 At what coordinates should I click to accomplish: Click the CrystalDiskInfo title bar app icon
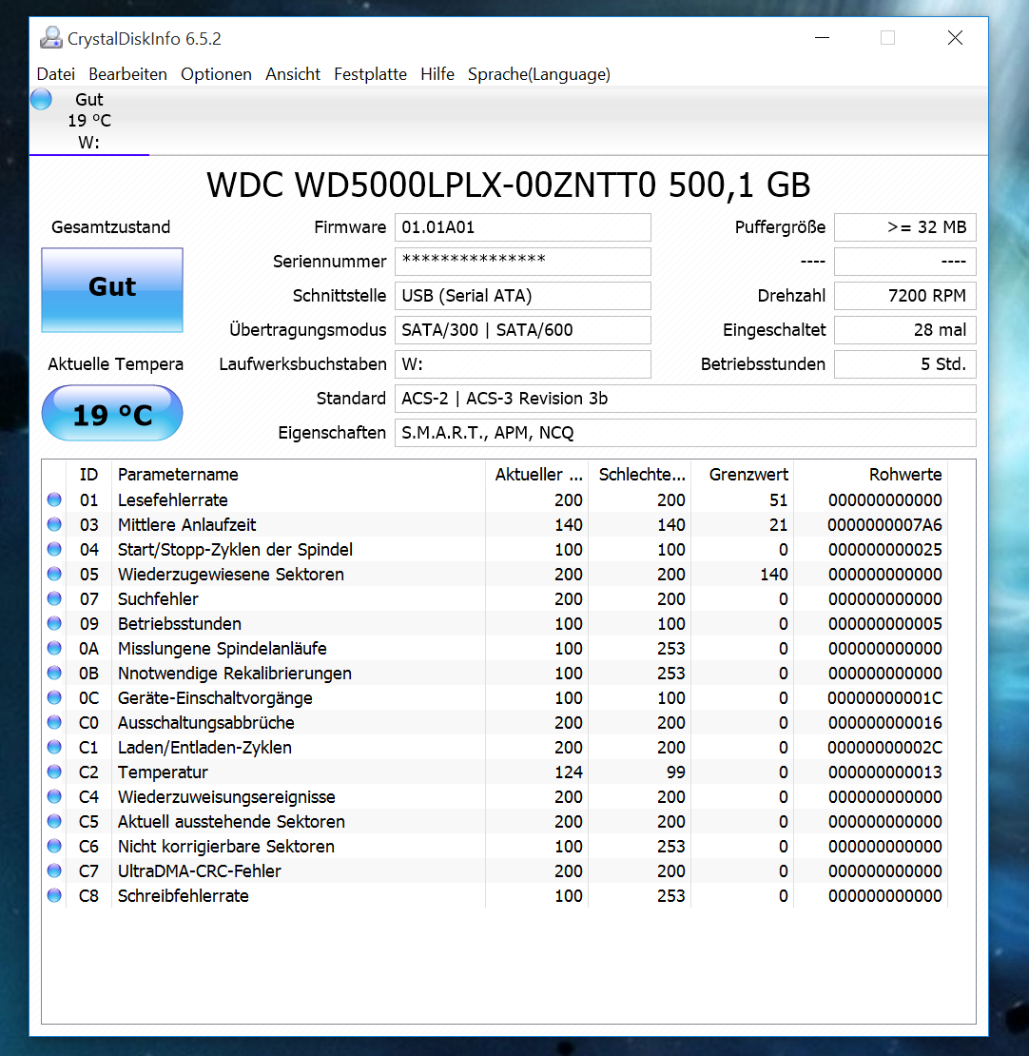[50, 38]
